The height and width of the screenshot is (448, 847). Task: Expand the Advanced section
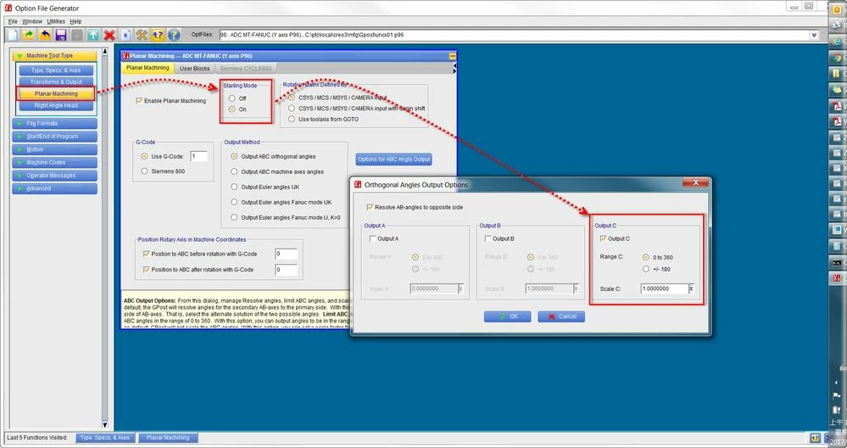click(x=54, y=188)
